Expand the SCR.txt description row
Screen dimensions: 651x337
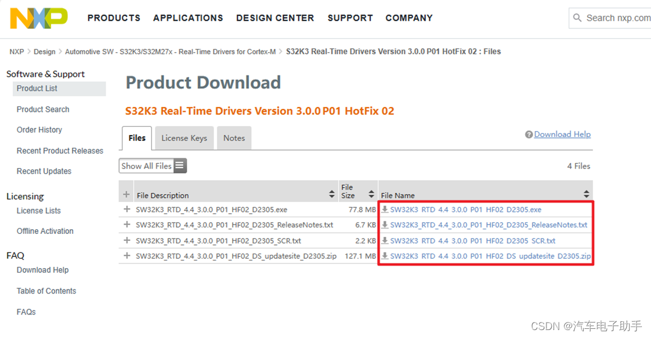point(126,240)
